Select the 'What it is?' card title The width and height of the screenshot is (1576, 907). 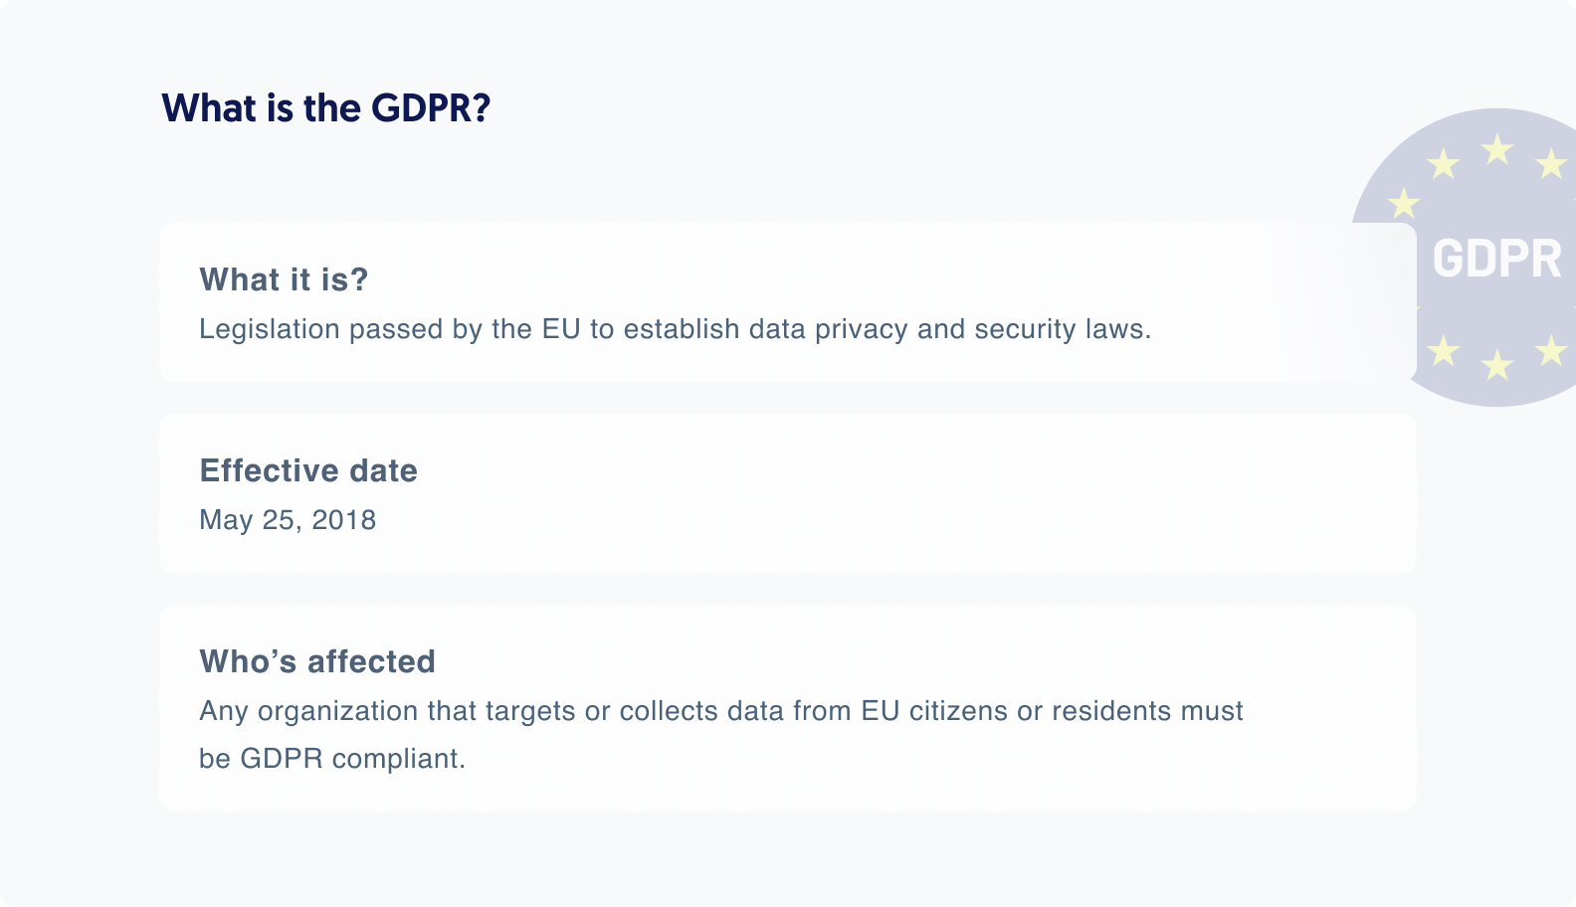pyautogui.click(x=284, y=279)
